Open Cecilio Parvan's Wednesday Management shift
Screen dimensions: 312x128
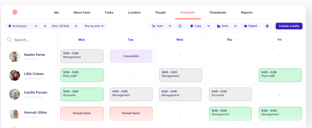pyautogui.click(x=180, y=95)
